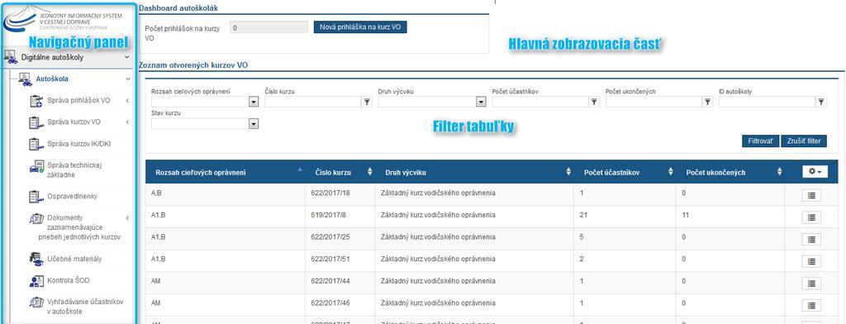Open detail list icon for course 622/2017/18
Viewport: 846px width, 324px height.
point(811,196)
